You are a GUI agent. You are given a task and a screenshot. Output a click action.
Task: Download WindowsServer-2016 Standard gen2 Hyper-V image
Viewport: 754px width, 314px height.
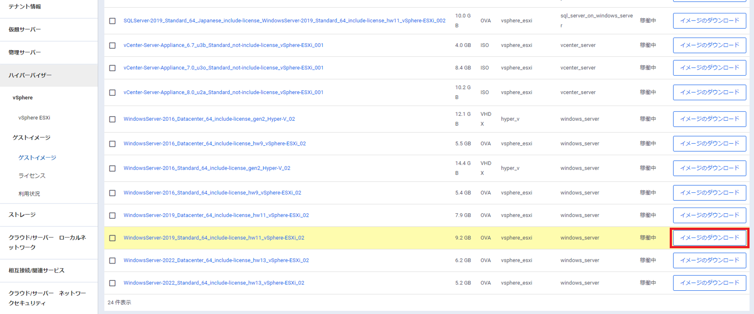709,168
